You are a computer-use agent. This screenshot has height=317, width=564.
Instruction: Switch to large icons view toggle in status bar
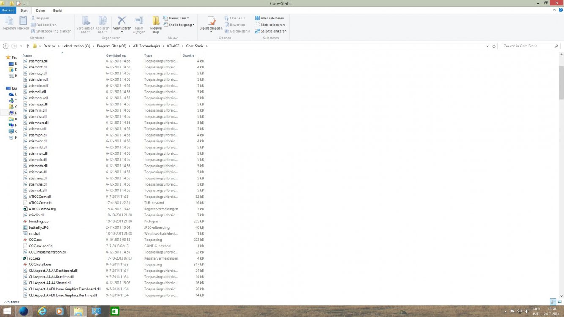[x=559, y=302]
